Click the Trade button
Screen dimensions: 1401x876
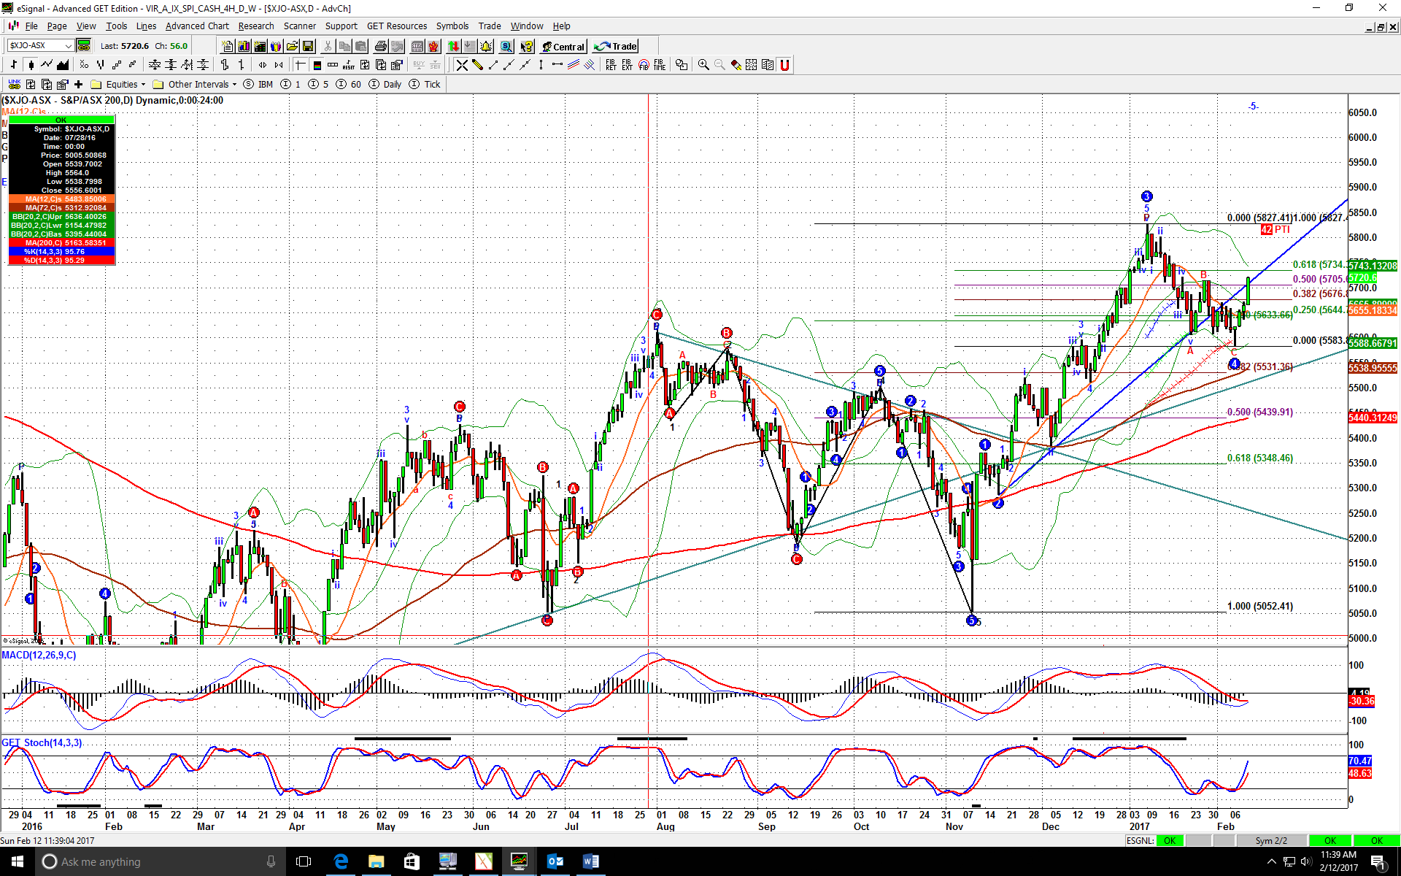pos(616,47)
